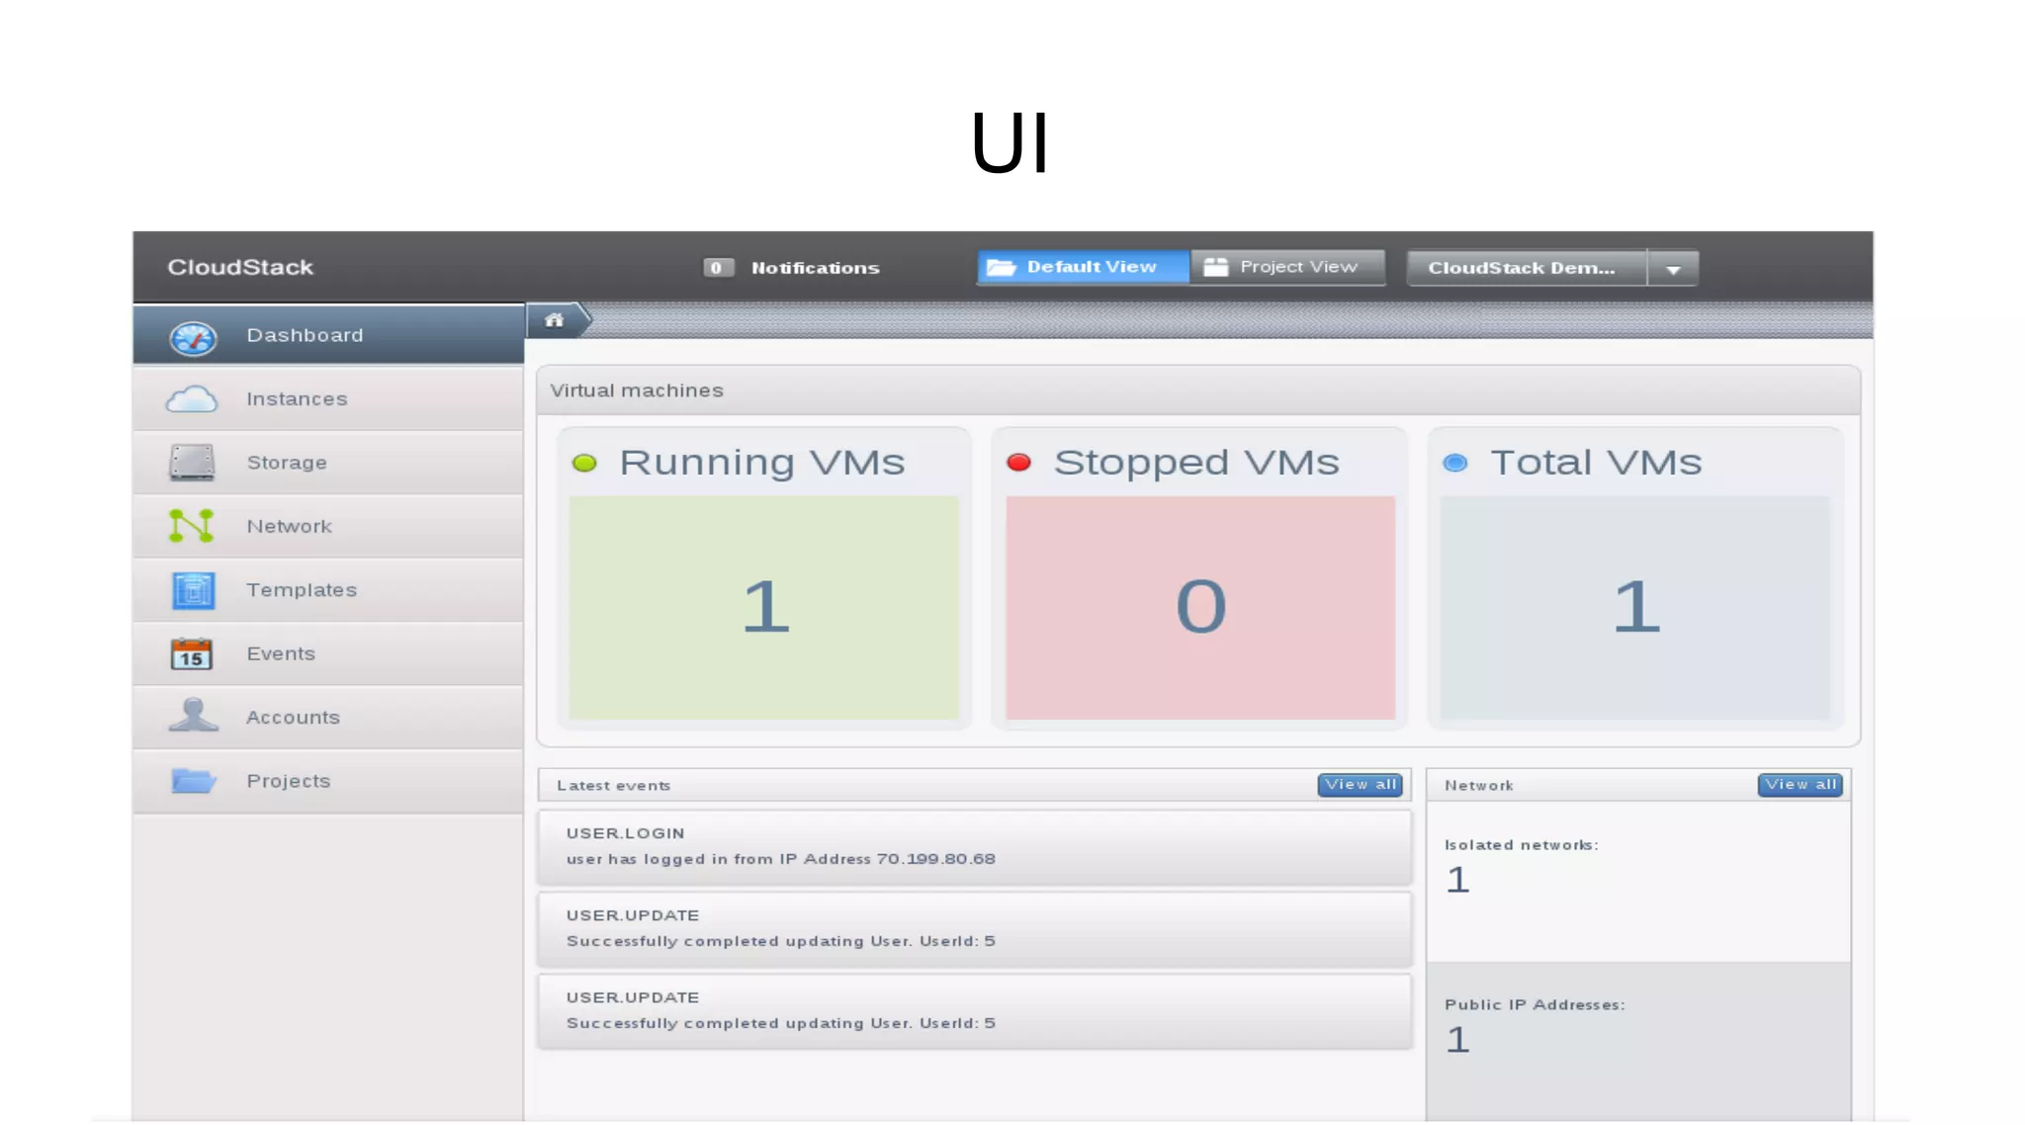
Task: Click the green Network icon
Action: 192,526
